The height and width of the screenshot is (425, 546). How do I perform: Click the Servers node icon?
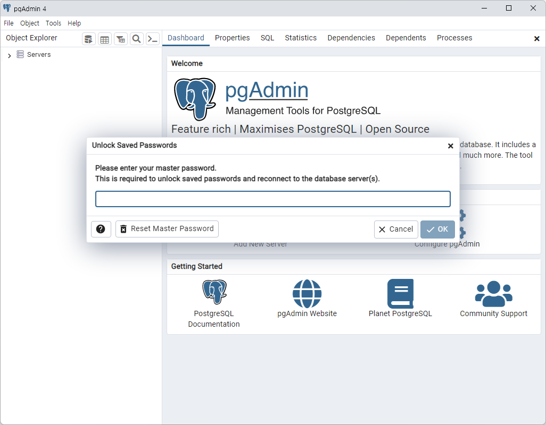pyautogui.click(x=20, y=54)
